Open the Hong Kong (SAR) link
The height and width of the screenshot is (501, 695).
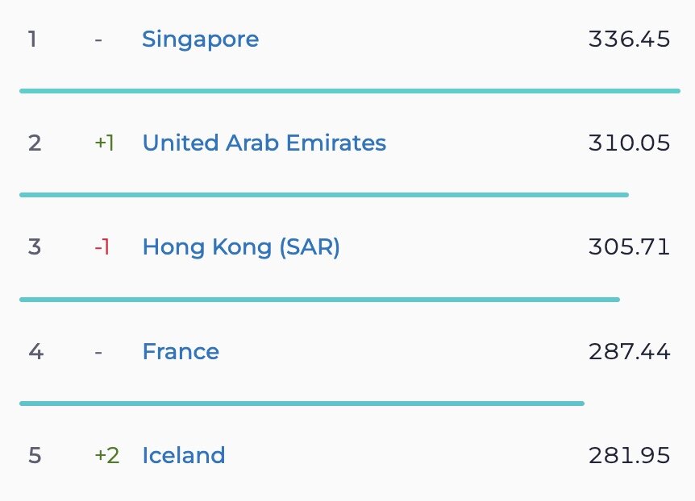(x=241, y=246)
